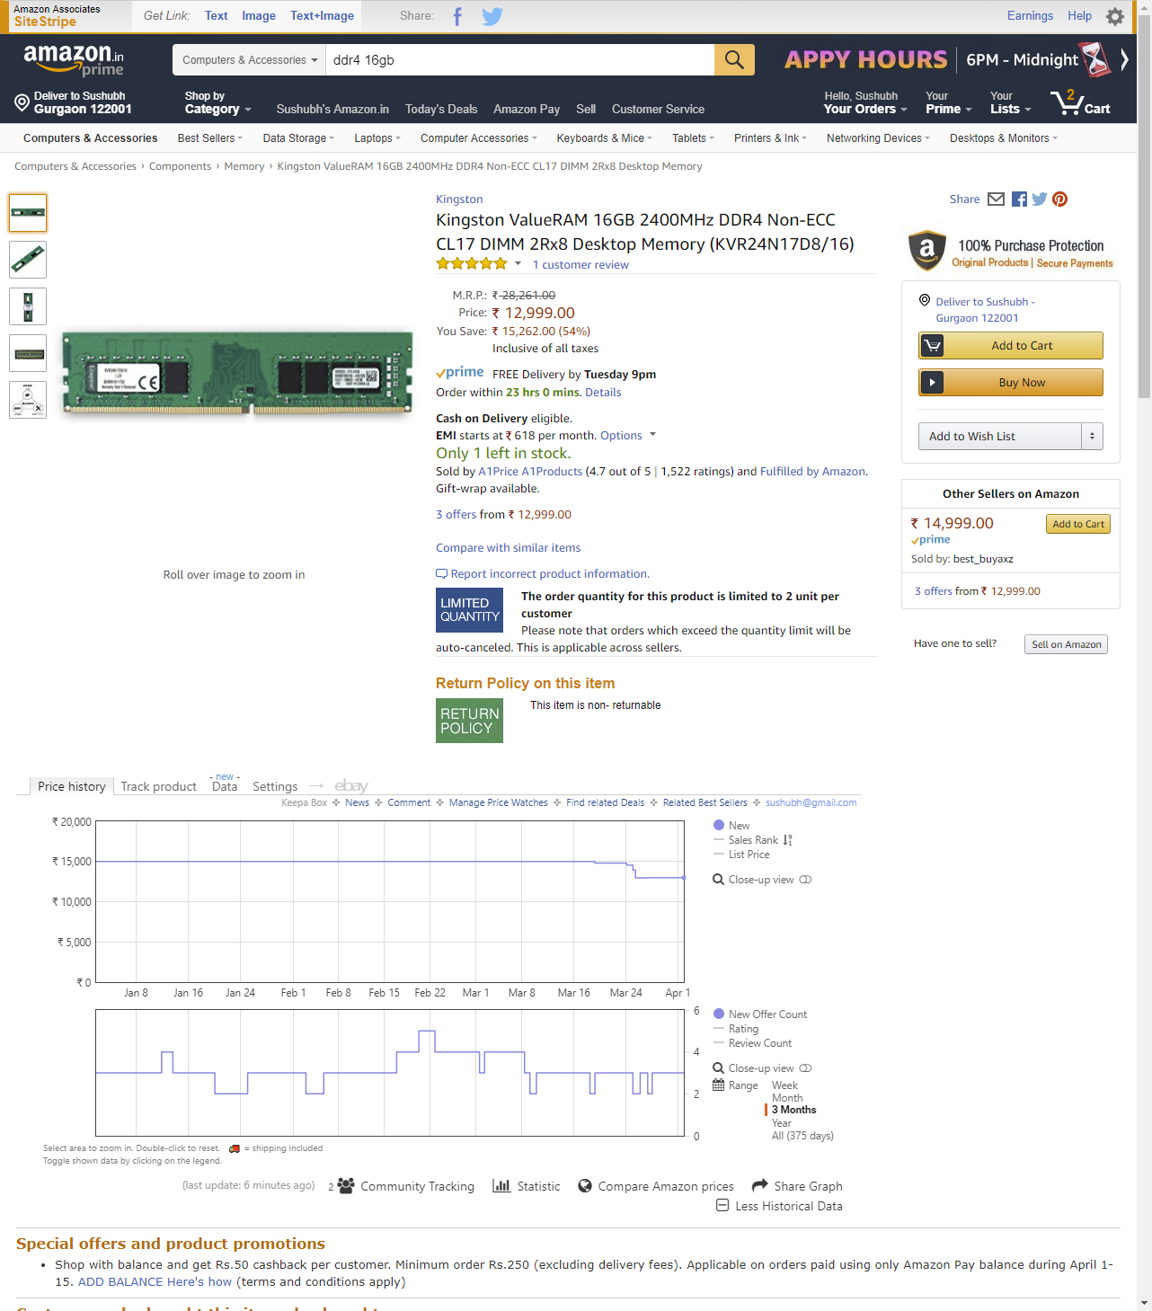This screenshot has width=1152, height=1311.
Task: Click the report incorrect info speech icon
Action: coord(441,574)
